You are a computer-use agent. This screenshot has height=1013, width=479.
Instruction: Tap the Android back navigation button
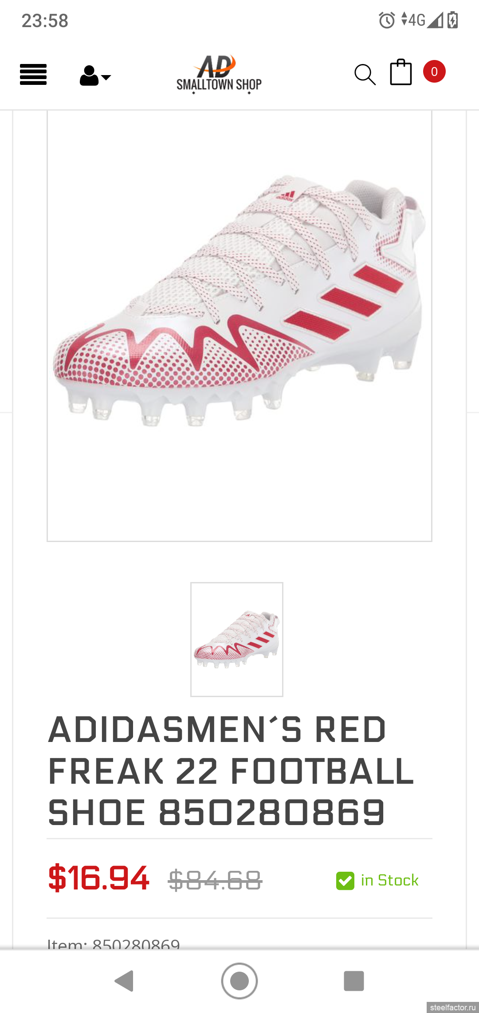[x=124, y=981]
